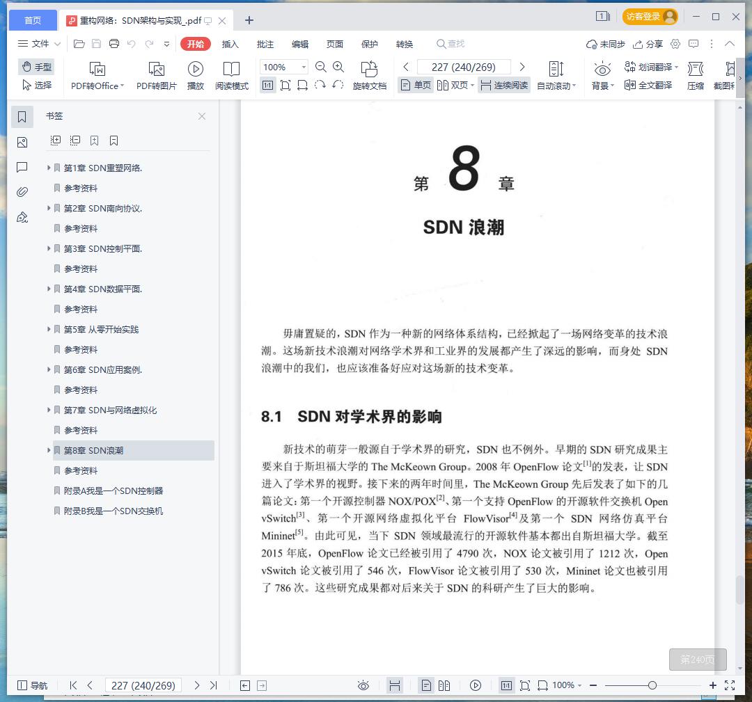Click the 查找 search box
Viewport: 752px width, 702px height.
pos(451,44)
